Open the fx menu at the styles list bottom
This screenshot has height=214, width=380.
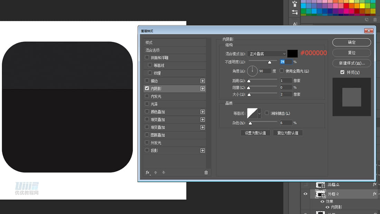148,173
